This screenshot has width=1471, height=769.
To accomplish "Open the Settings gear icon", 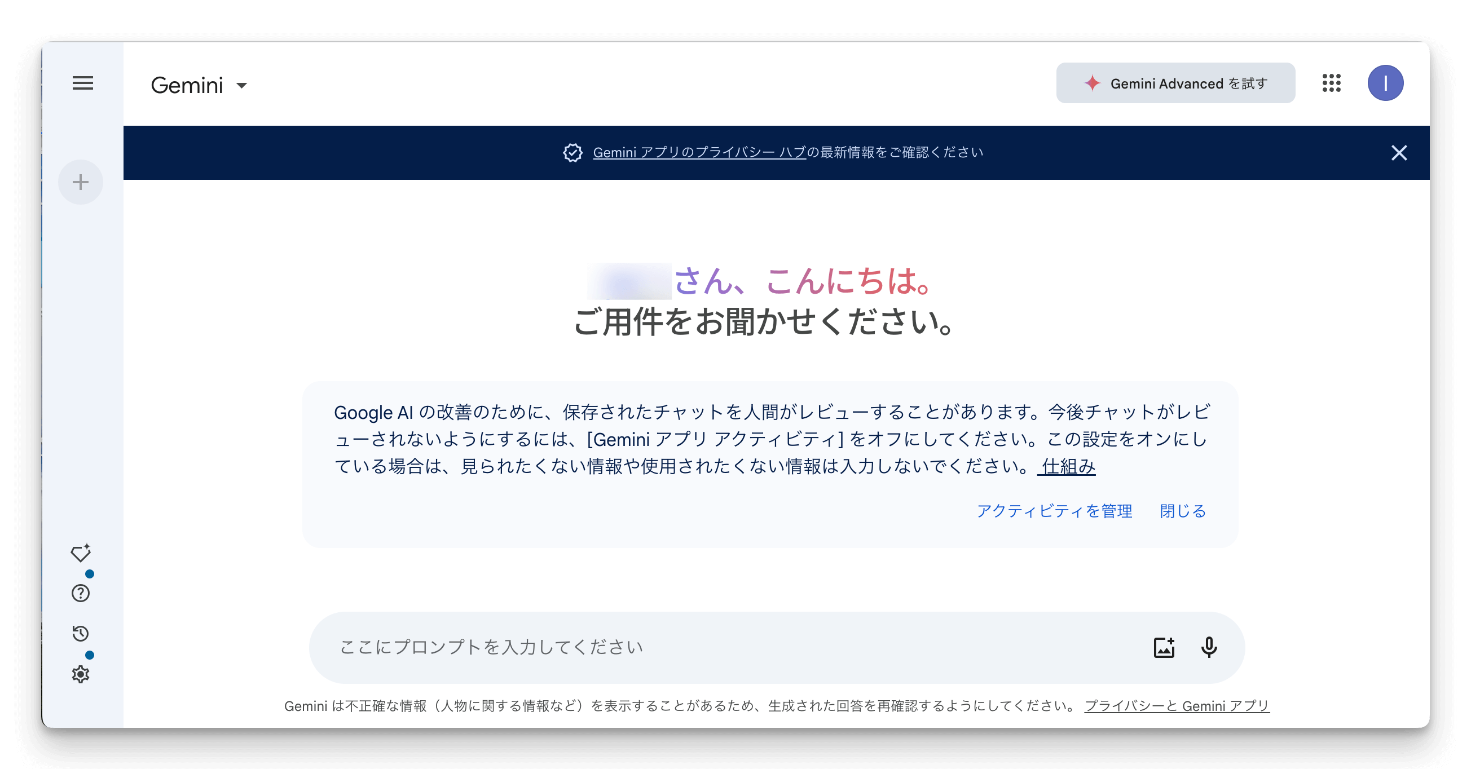I will coord(81,674).
